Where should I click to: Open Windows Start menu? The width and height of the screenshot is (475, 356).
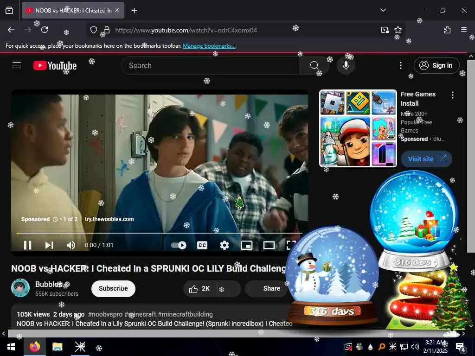[11, 347]
